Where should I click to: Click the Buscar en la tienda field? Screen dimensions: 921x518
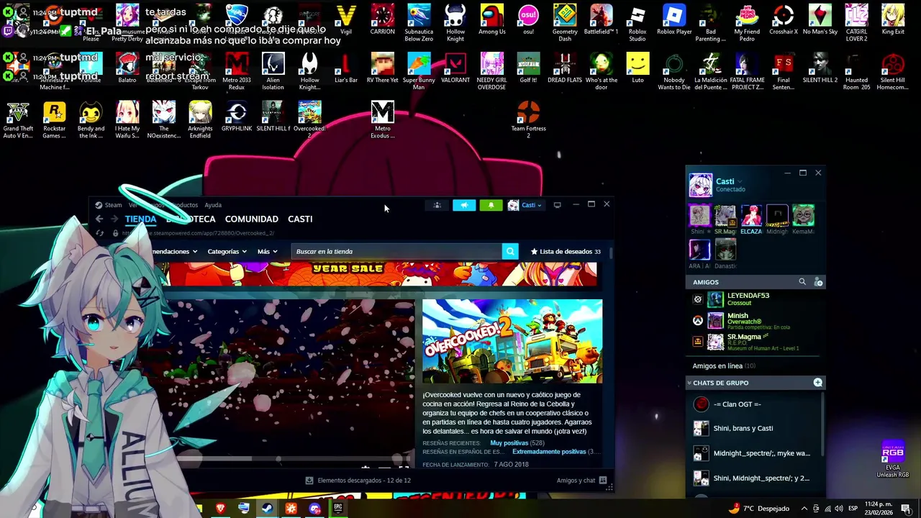click(x=396, y=251)
